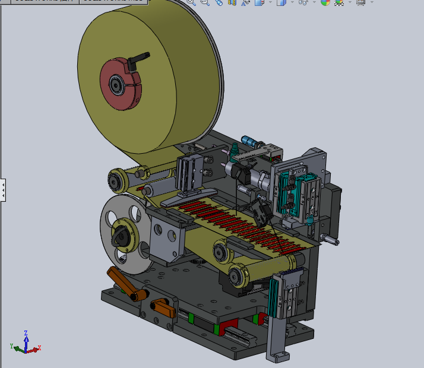Click the Apply Scene icon
This screenshot has height=368, width=424.
click(x=339, y=2)
